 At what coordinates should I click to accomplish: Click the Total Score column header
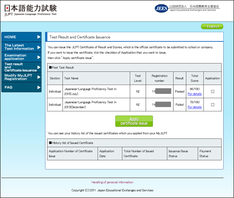coord(195,78)
